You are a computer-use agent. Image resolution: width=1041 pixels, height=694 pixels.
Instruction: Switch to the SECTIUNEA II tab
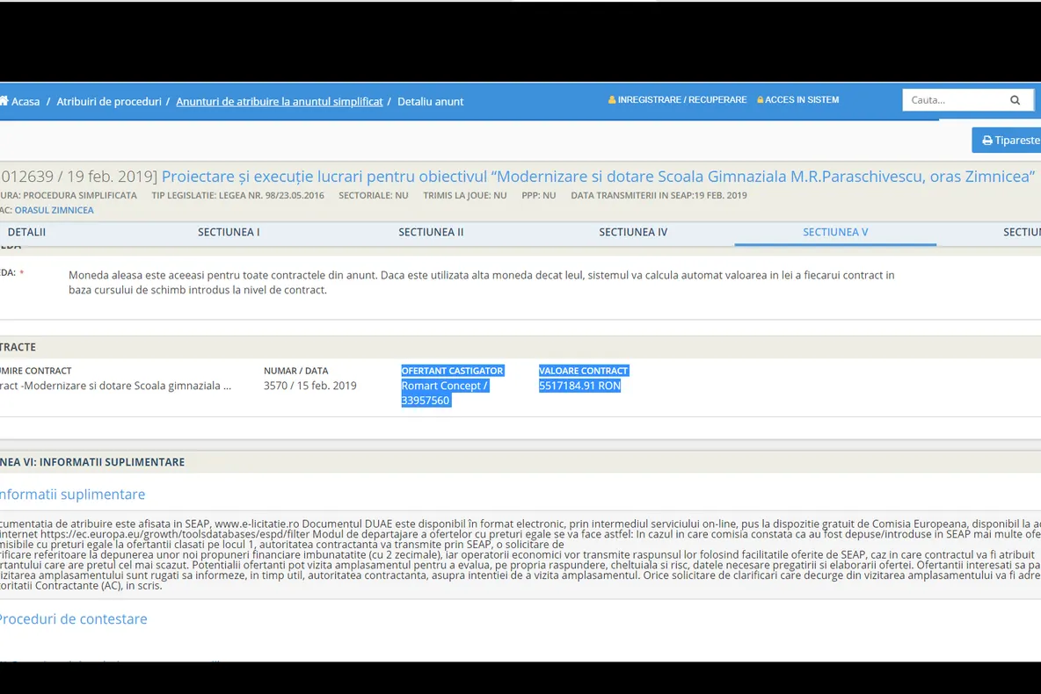[431, 232]
